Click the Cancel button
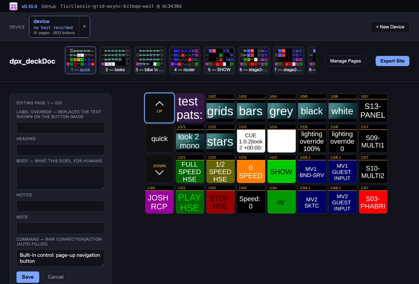The height and width of the screenshot is (284, 419). [x=56, y=277]
